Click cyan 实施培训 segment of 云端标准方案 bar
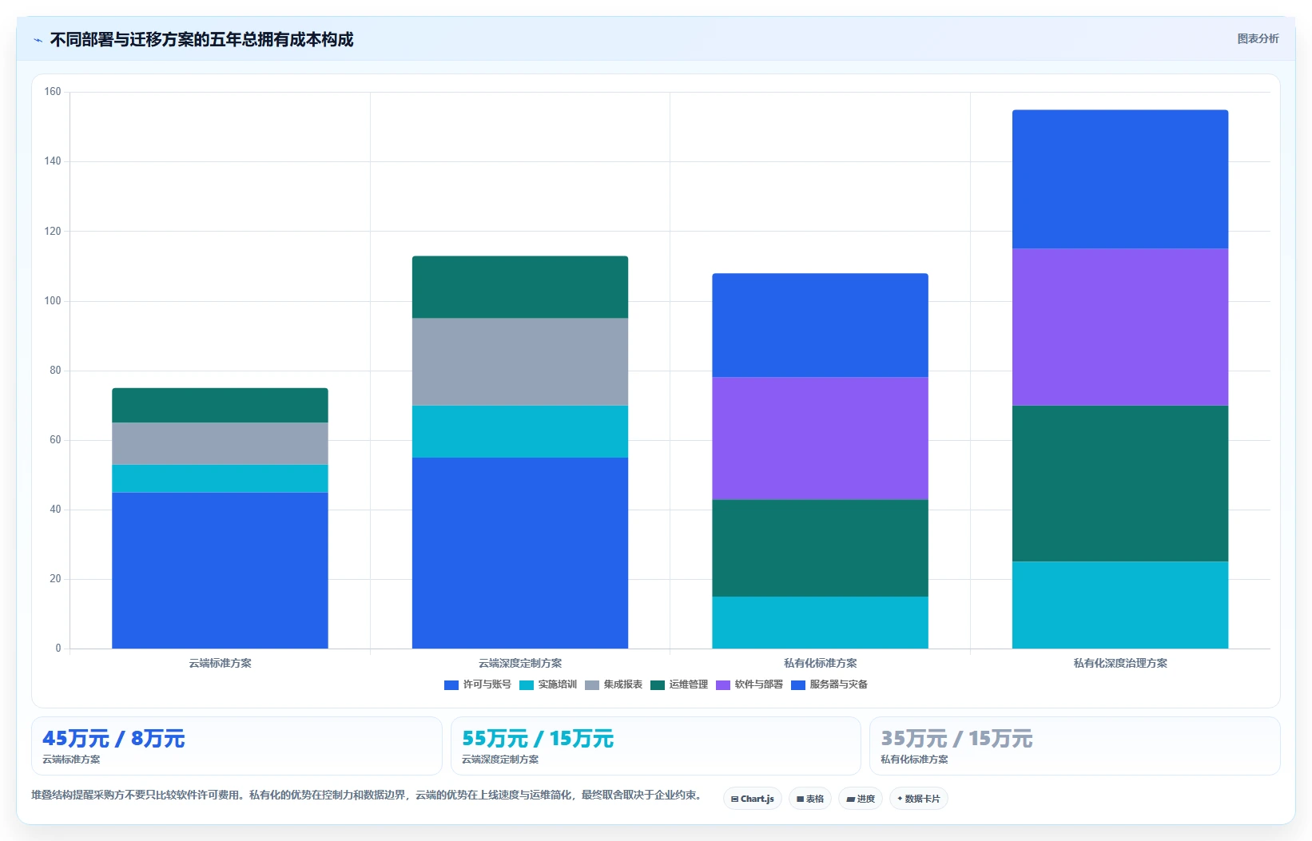 coord(220,478)
